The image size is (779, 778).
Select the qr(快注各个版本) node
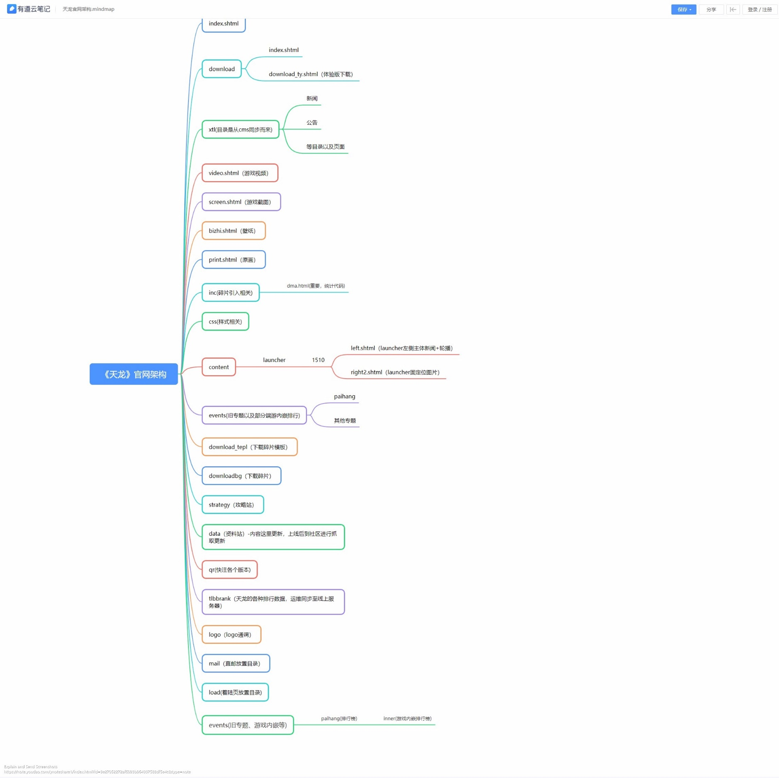[x=229, y=569]
